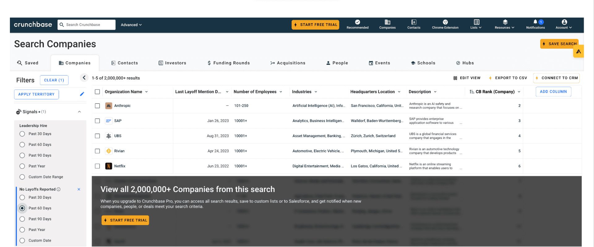The width and height of the screenshot is (594, 247).
Task: Click the search magnifier icon in the search box
Action: [62, 25]
